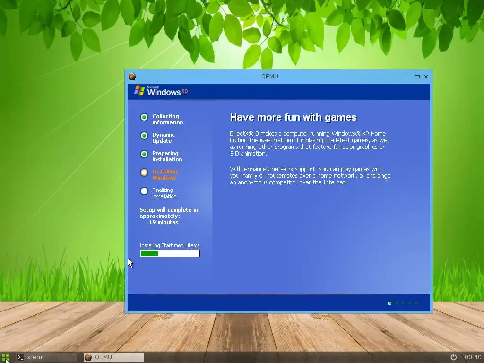
Task: Click the orange 'Installing Windows' label
Action: pyautogui.click(x=165, y=175)
